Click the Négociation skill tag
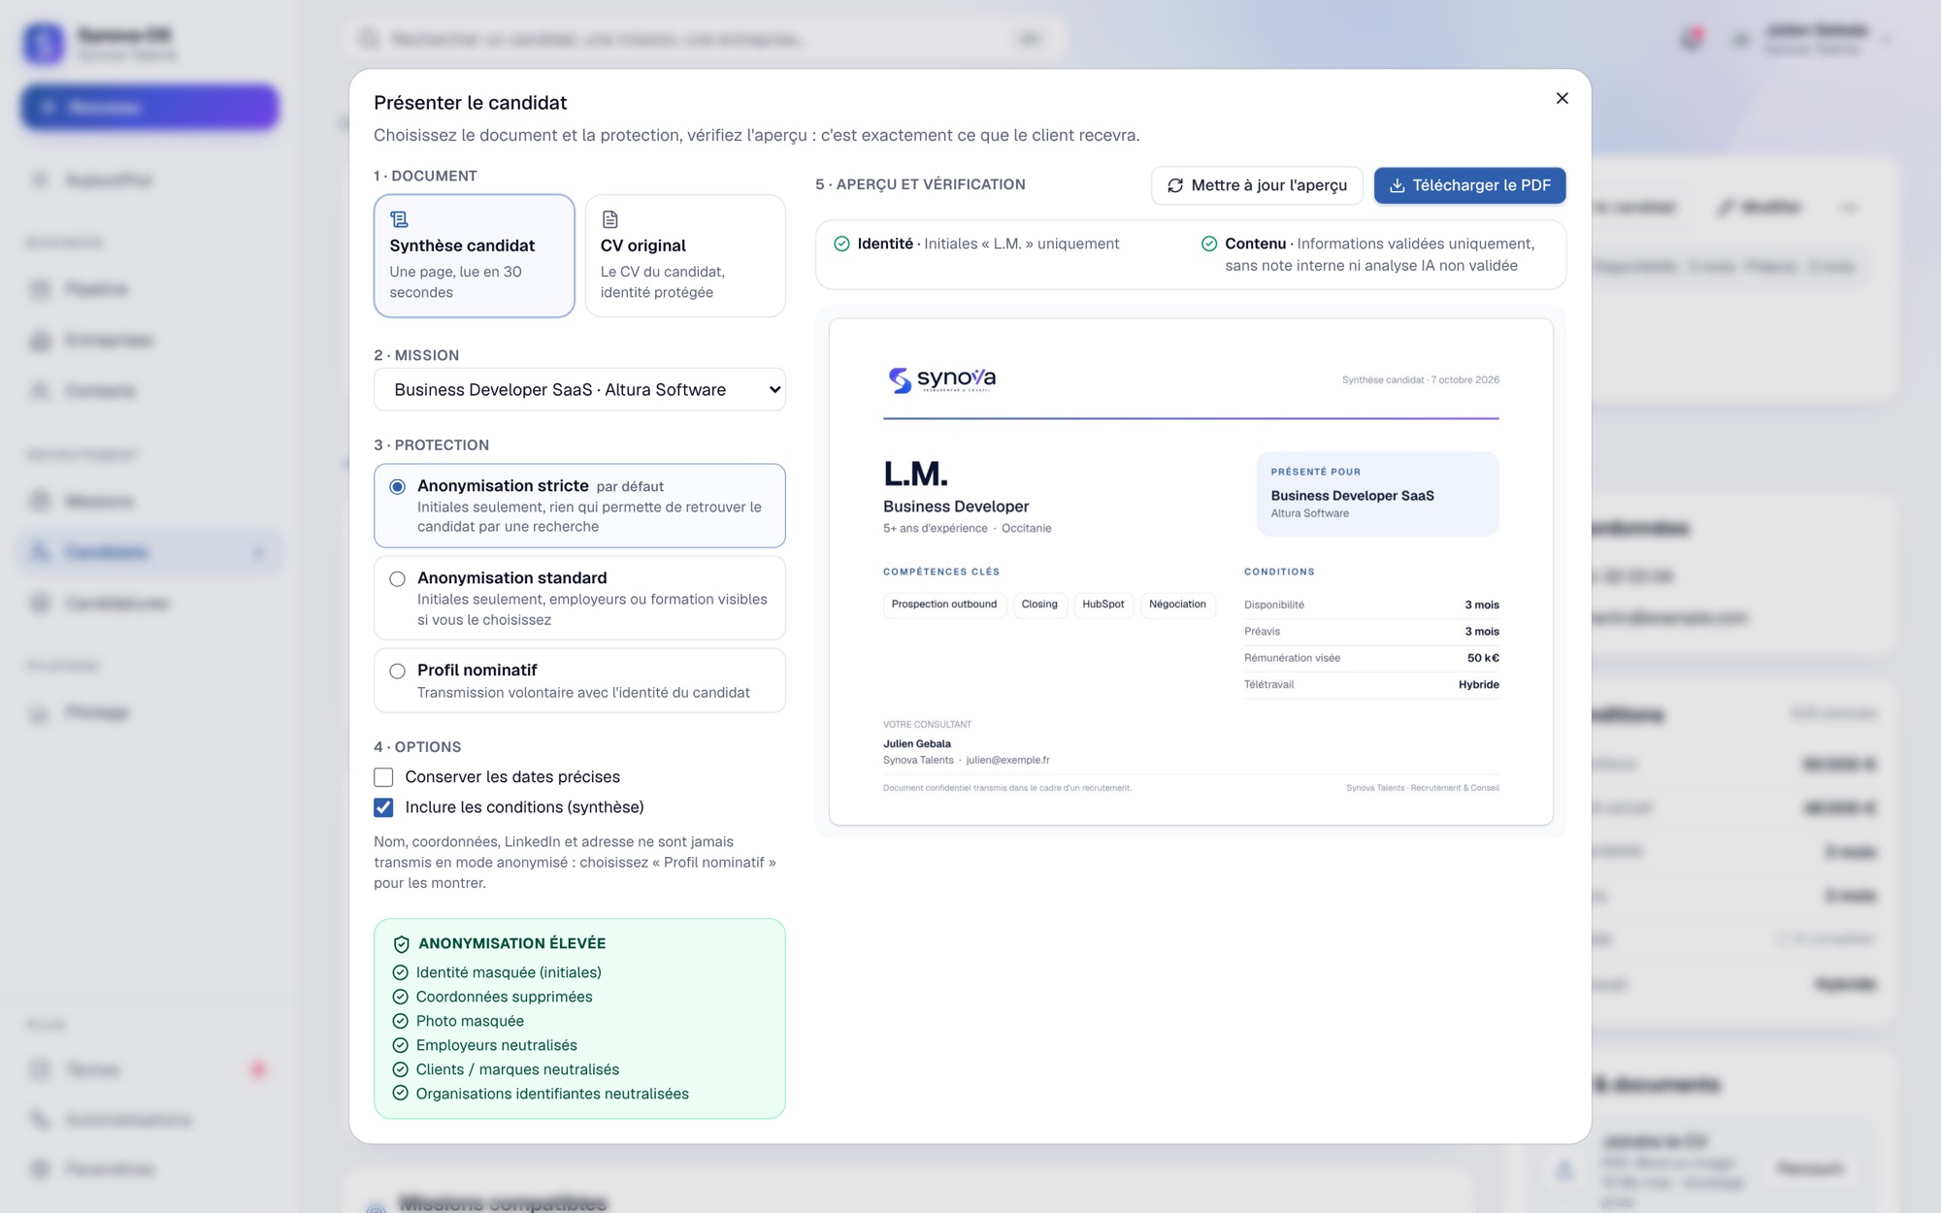The width and height of the screenshot is (1941, 1213). pos(1177,605)
